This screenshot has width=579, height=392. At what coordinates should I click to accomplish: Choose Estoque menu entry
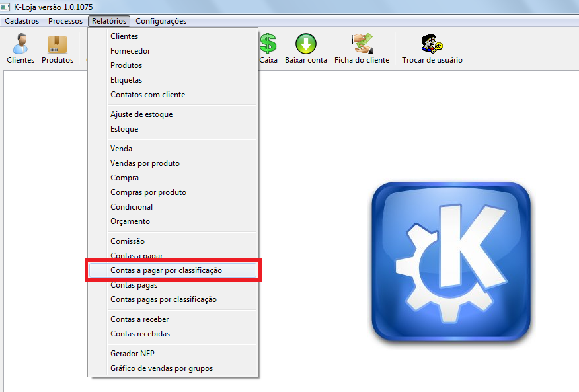[x=173, y=129]
